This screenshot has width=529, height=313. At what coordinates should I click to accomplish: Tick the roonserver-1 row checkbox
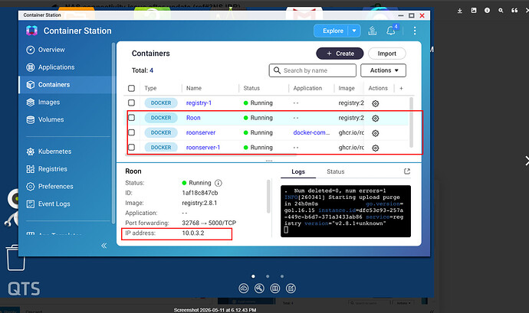132,147
